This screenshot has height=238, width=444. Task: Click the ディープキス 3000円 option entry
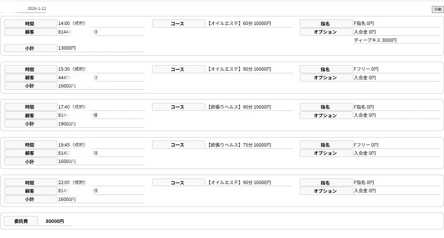[375, 40]
